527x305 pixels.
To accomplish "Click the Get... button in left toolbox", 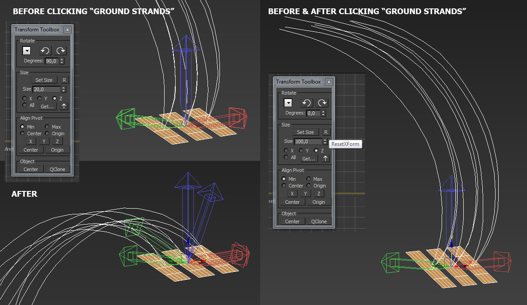I will click(47, 106).
